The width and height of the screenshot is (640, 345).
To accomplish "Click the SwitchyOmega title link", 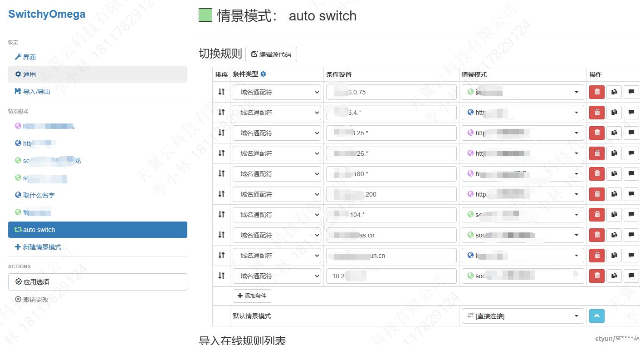I will click(47, 14).
